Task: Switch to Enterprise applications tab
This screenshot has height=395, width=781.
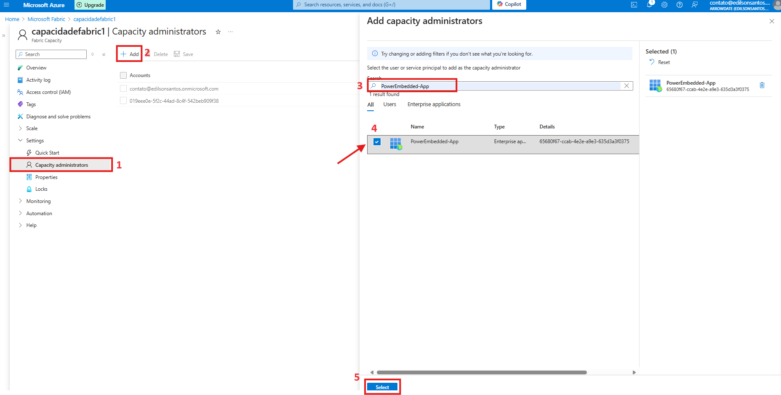Action: coord(434,104)
